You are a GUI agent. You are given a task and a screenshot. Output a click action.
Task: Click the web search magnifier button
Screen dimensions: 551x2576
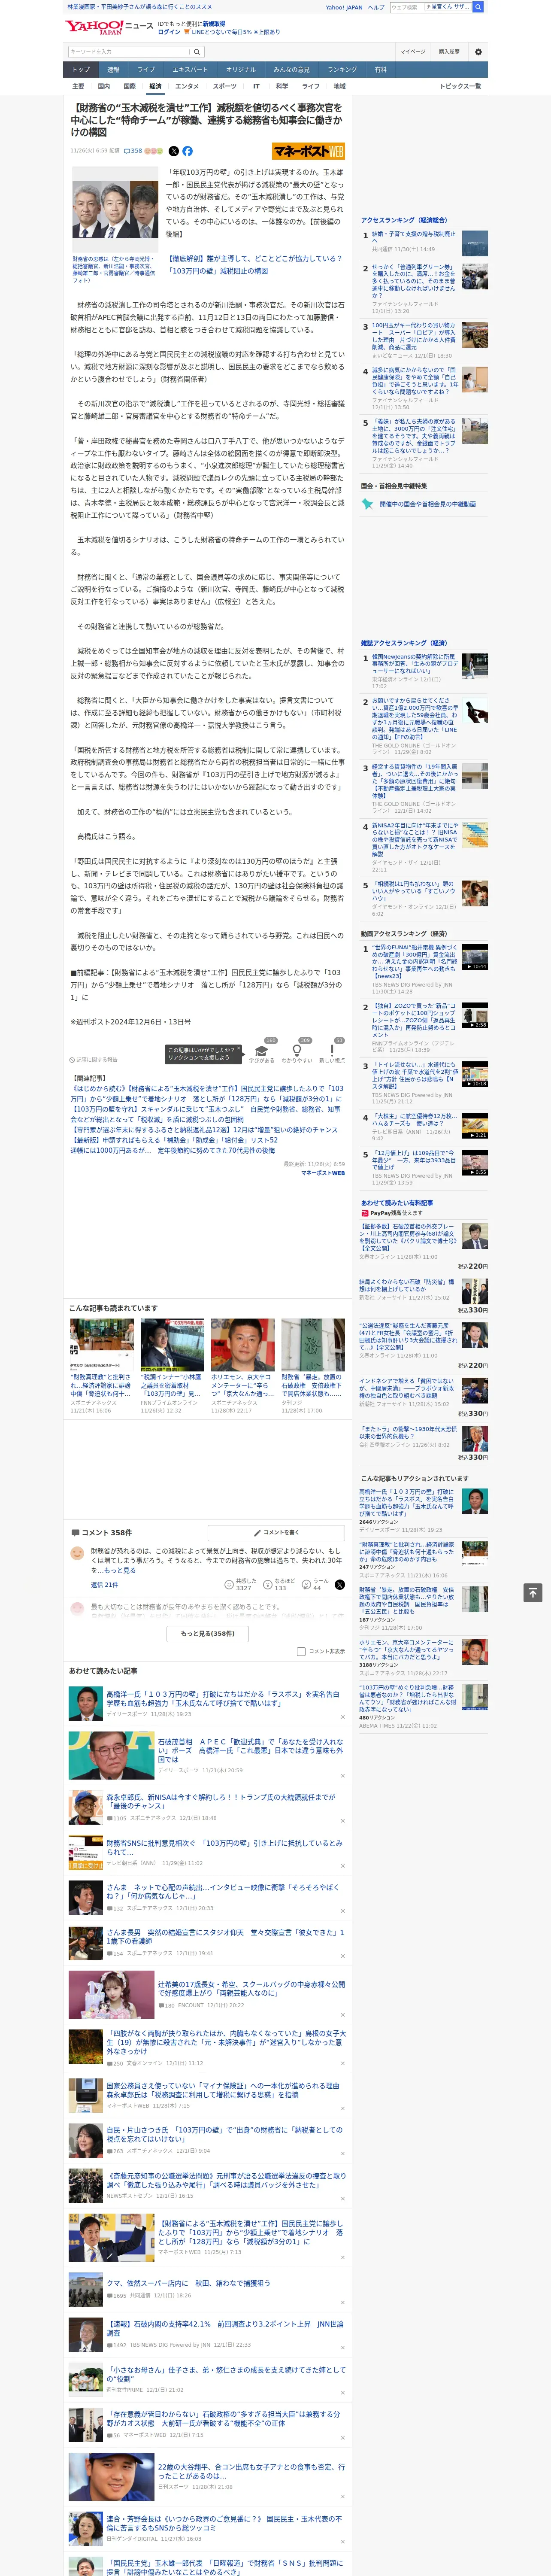[478, 7]
